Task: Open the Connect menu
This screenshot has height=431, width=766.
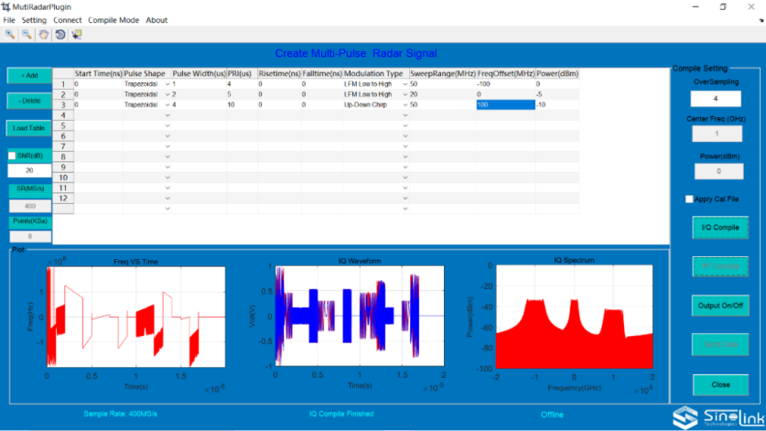Action: pyautogui.click(x=67, y=20)
